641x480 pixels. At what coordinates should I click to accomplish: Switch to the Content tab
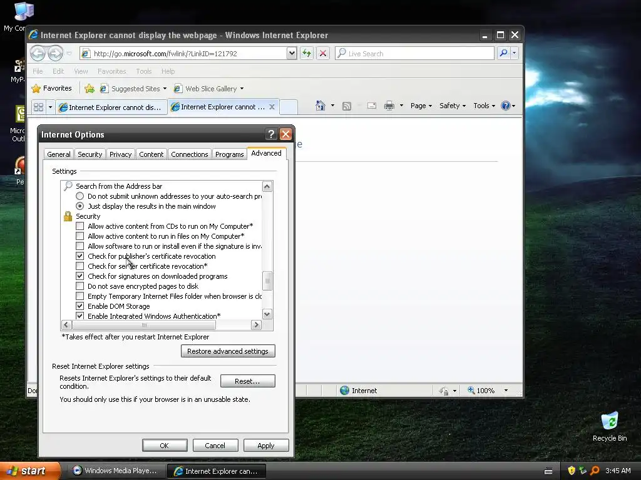[x=151, y=154]
